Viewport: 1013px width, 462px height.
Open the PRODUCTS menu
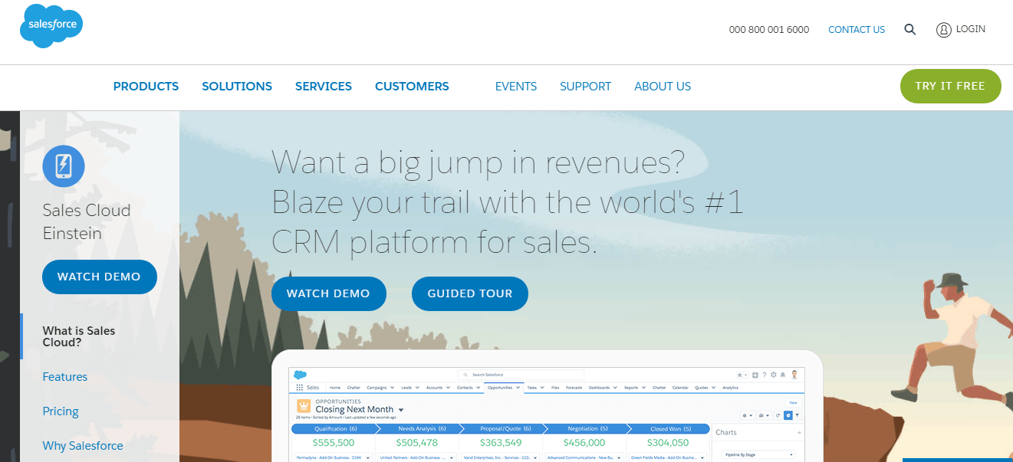coord(146,87)
